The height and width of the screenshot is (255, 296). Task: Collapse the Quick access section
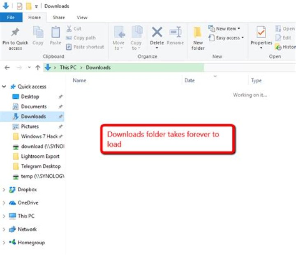[4, 87]
